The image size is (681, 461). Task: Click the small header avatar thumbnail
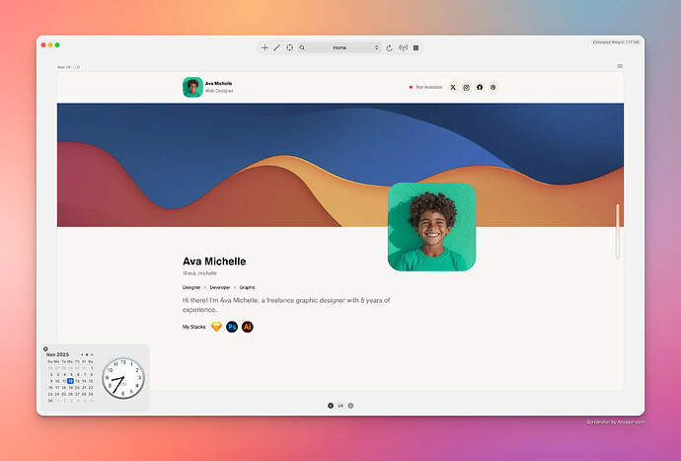tap(192, 87)
